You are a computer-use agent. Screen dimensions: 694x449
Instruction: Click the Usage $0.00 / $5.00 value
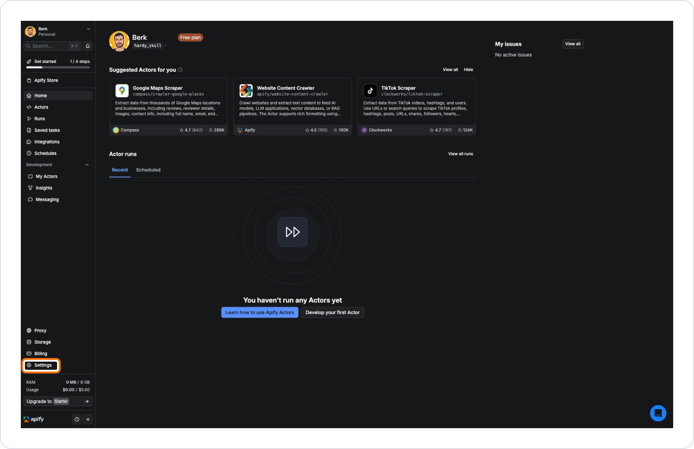click(x=76, y=390)
